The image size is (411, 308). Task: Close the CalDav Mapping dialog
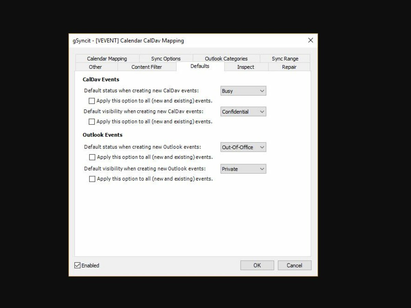pyautogui.click(x=311, y=40)
